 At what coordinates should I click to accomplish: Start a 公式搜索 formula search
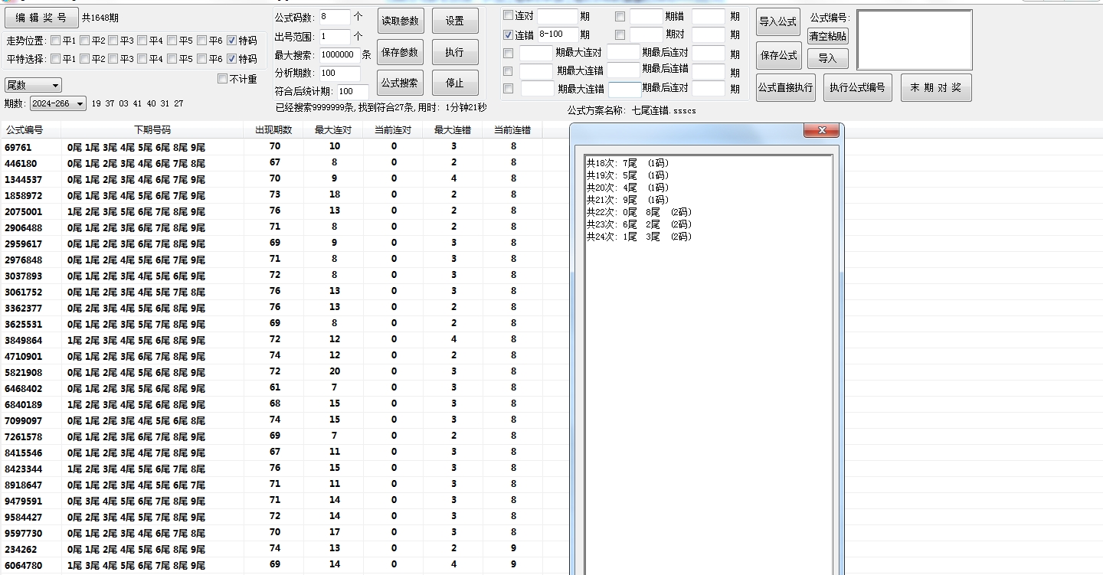tap(399, 83)
